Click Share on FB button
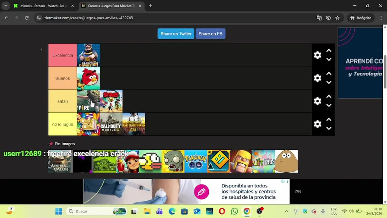This screenshot has width=387, height=218. pyautogui.click(x=210, y=34)
